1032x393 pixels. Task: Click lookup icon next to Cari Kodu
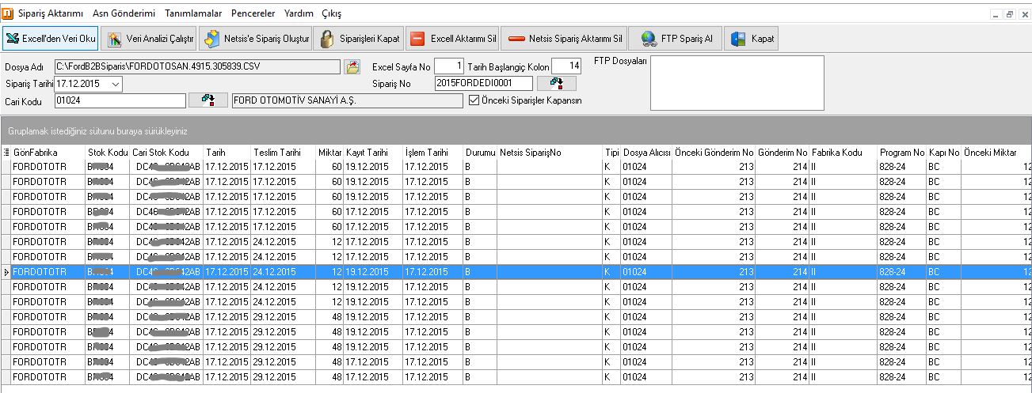(208, 100)
